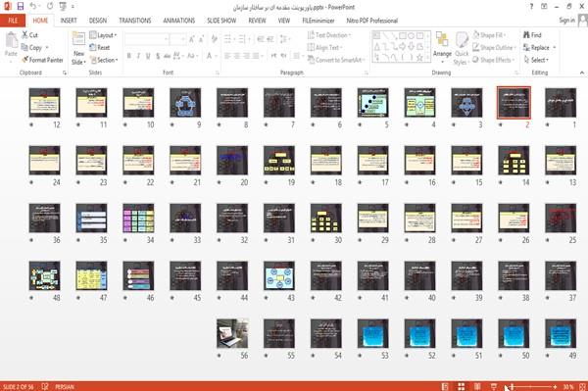Open the font size combo box
The width and height of the screenshot is (588, 391).
pos(177,39)
